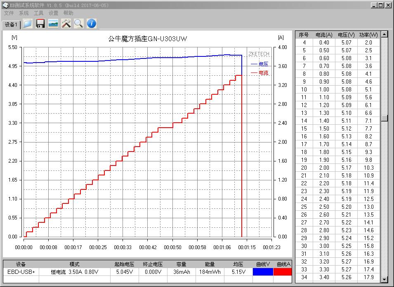Click the 均压 header
Screen dimensions: 394x287
point(238,264)
